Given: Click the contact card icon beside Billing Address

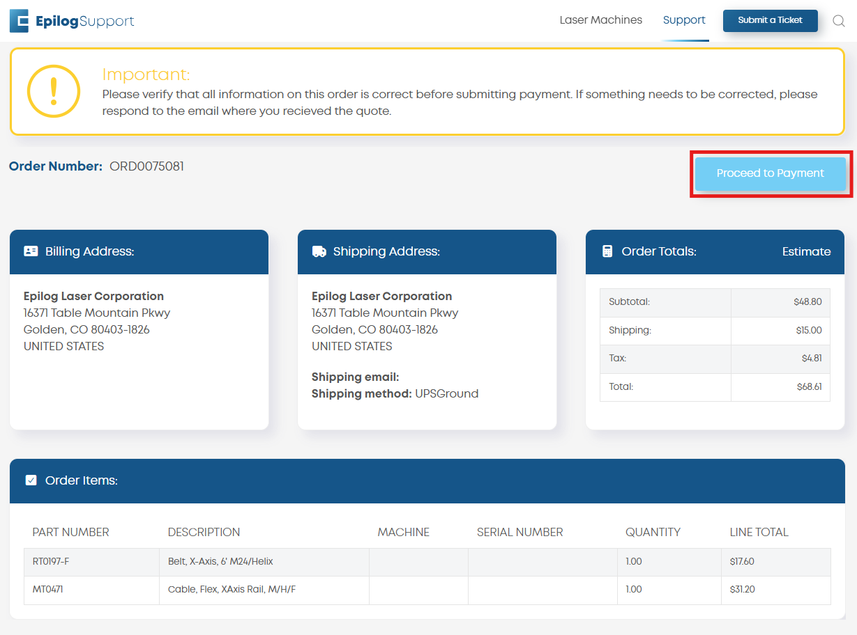Looking at the screenshot, I should point(31,251).
